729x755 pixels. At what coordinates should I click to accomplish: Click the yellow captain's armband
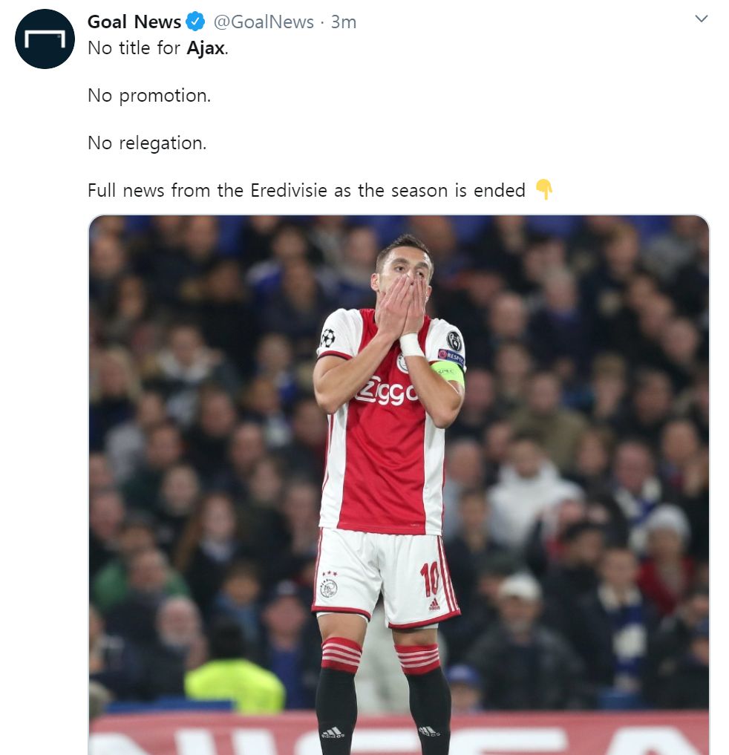point(451,373)
